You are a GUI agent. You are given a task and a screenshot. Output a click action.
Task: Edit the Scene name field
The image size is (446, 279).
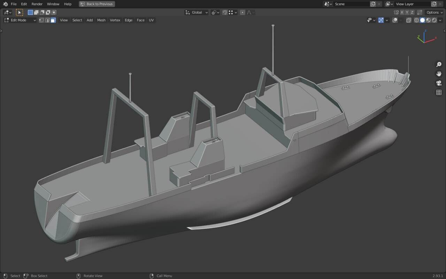point(351,4)
